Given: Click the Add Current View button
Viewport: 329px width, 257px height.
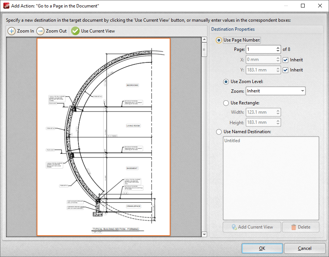Looking at the screenshot, I should [x=252, y=227].
